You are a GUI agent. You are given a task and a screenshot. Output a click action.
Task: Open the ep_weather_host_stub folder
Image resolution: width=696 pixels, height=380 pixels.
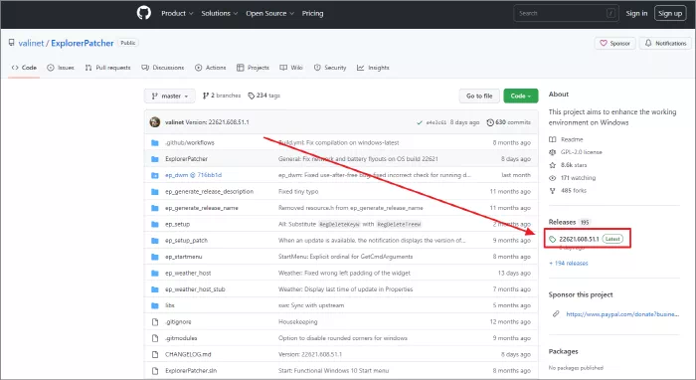[195, 289]
